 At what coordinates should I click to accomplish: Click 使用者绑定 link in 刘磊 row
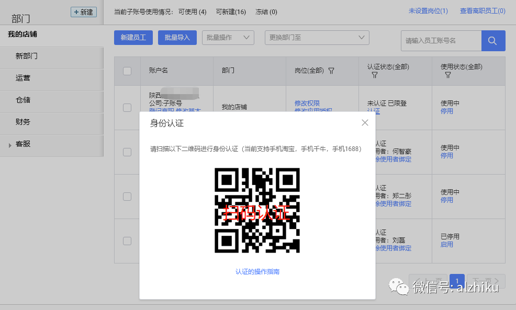point(394,248)
